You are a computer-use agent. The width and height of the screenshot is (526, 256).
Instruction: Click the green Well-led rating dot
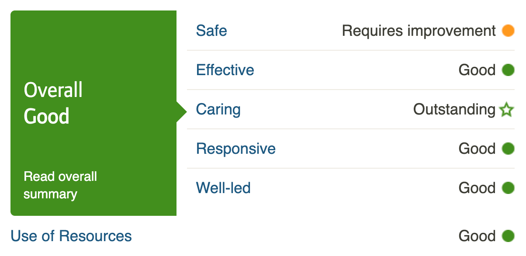coord(508,188)
